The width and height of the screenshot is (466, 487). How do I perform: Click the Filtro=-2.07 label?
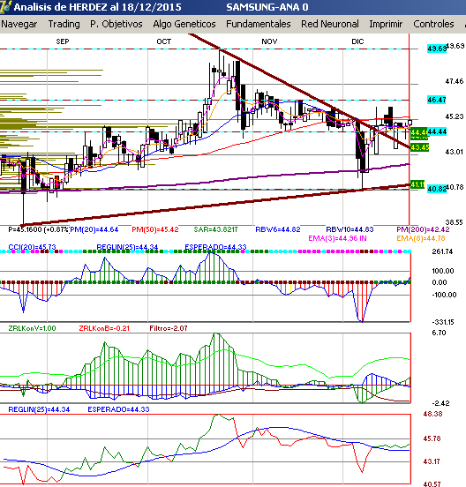[x=169, y=328]
